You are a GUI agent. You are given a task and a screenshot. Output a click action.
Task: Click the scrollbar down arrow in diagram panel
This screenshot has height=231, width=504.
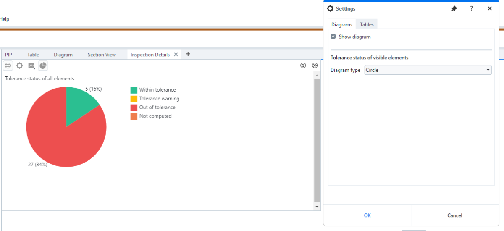pyautogui.click(x=317, y=207)
